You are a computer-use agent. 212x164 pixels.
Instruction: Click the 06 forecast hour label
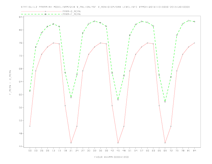pyautogui.click(x=42, y=151)
